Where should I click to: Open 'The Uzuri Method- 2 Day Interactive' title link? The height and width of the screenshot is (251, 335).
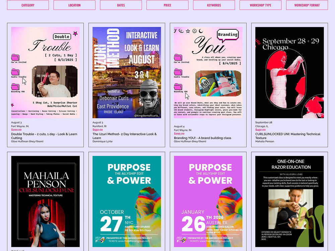click(x=125, y=136)
